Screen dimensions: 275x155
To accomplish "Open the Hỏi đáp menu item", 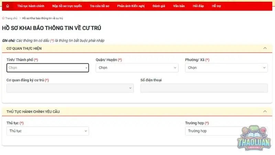I will pos(198,6).
